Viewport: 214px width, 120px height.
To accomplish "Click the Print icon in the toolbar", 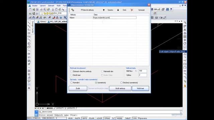I will [41, 9].
